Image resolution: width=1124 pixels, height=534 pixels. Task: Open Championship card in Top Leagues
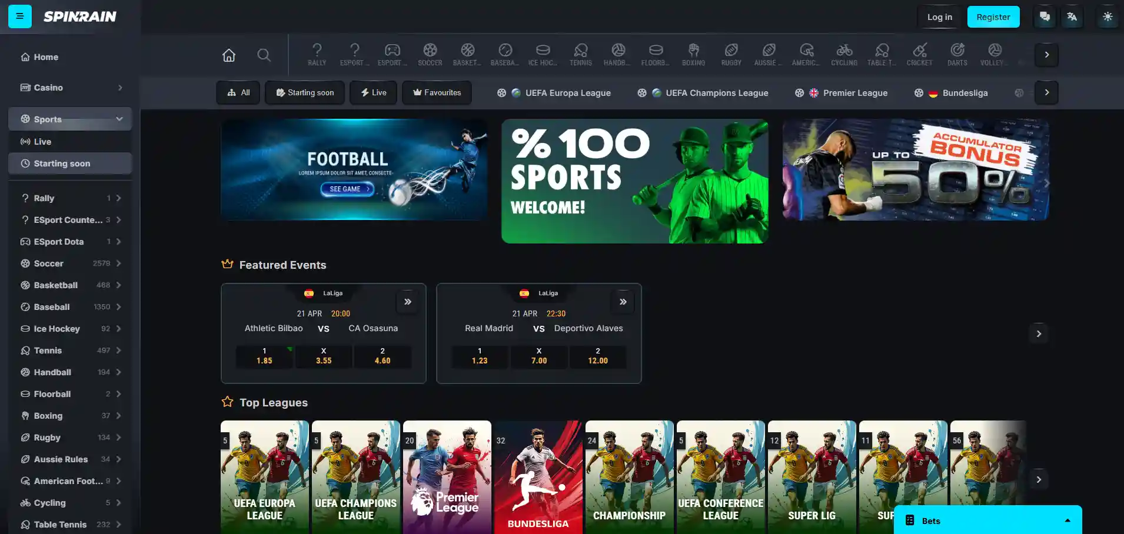click(630, 477)
